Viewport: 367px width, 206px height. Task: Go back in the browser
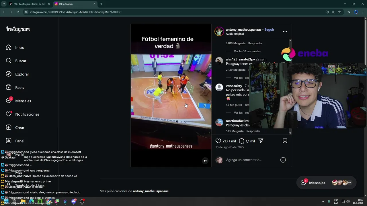pyautogui.click(x=4, y=12)
